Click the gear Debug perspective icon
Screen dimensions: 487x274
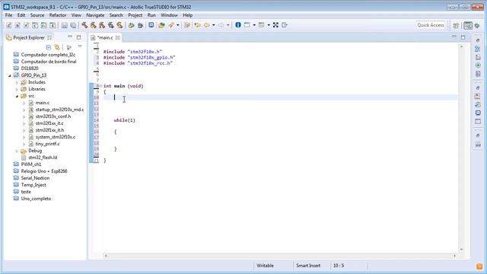tap(477, 25)
